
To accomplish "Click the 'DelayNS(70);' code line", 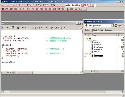I will tap(14, 51).
